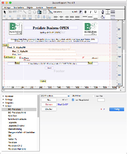Toggle italic text style I

[x=91, y=12]
